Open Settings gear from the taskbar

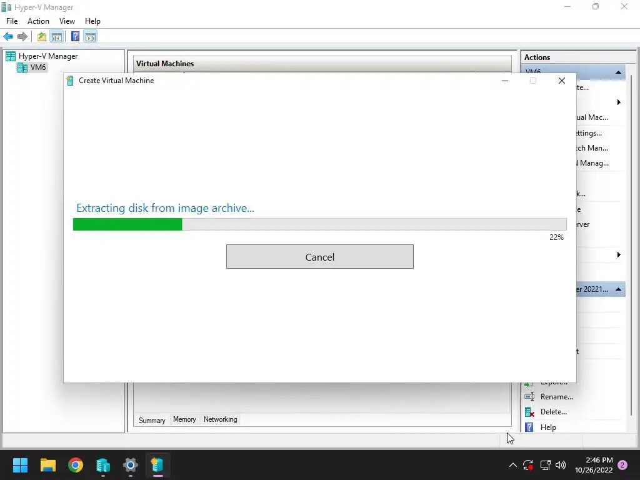click(x=131, y=465)
